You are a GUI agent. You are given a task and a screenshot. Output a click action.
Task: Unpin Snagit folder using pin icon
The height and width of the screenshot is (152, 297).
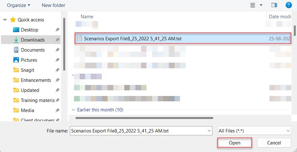(x=57, y=70)
